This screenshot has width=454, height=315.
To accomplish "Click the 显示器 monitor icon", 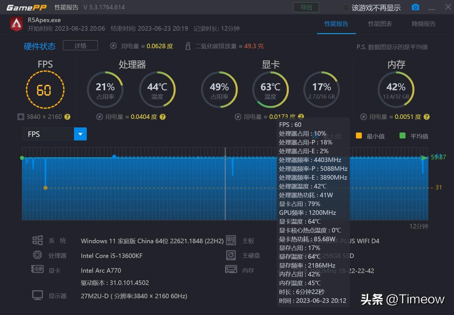I will point(37,295).
